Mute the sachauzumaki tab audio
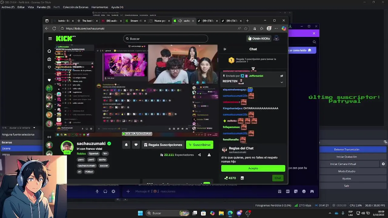 [x=180, y=21]
